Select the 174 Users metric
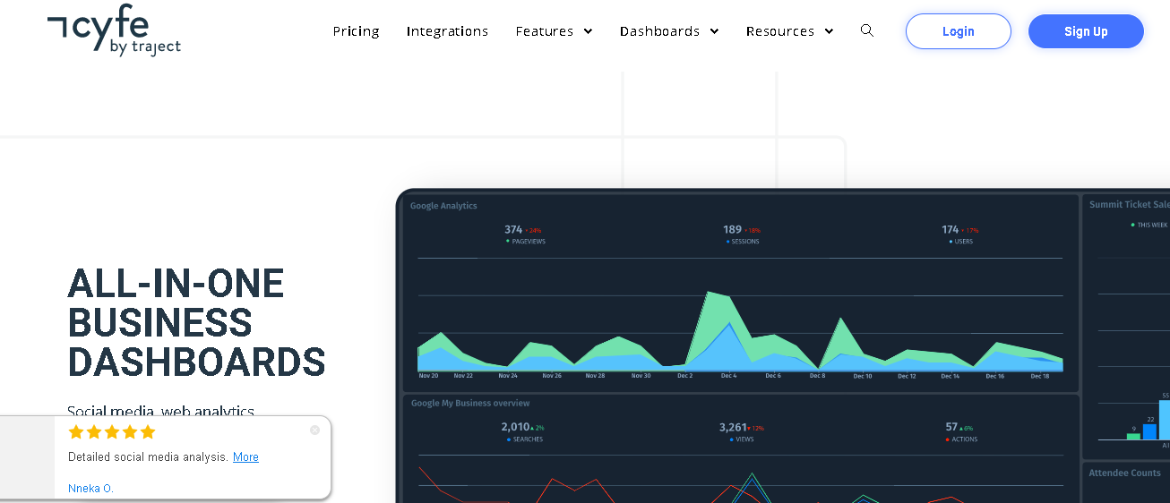The height and width of the screenshot is (503, 1170). tap(959, 234)
